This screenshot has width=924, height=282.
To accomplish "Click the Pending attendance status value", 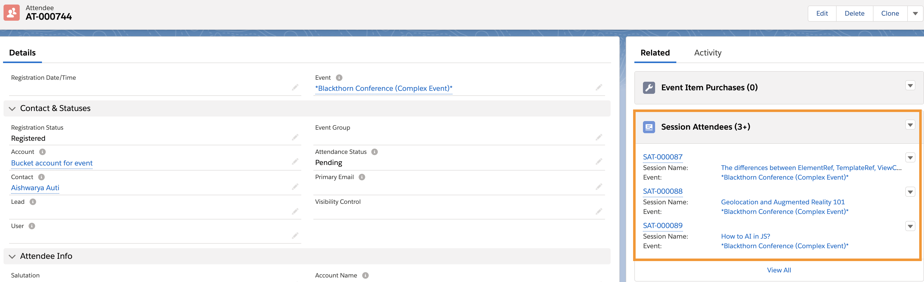I will click(x=328, y=163).
